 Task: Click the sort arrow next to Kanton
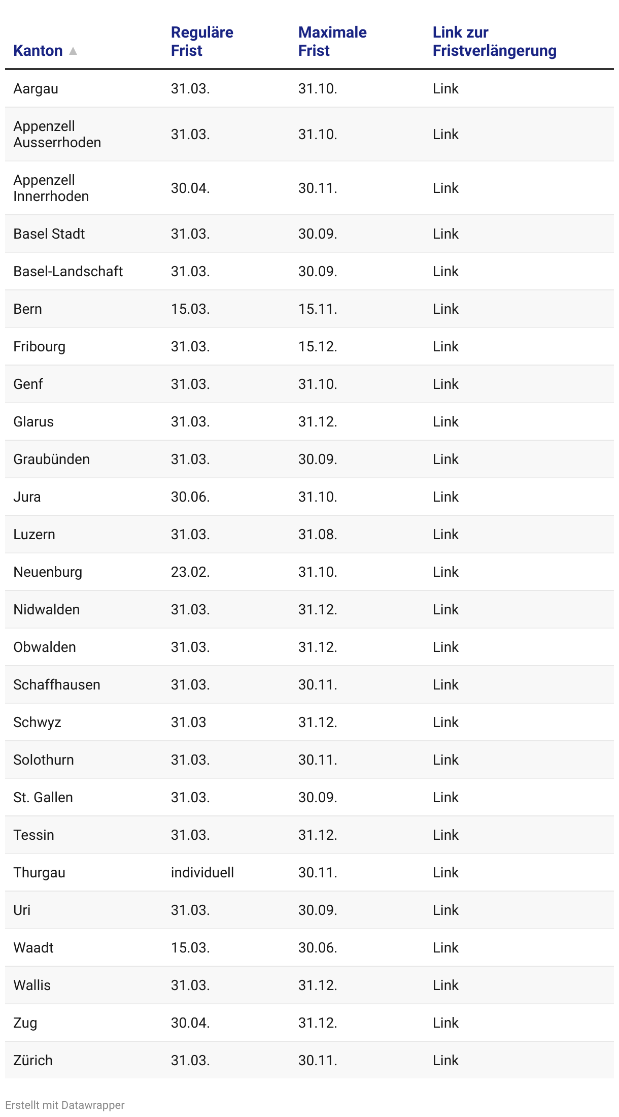pos(73,51)
